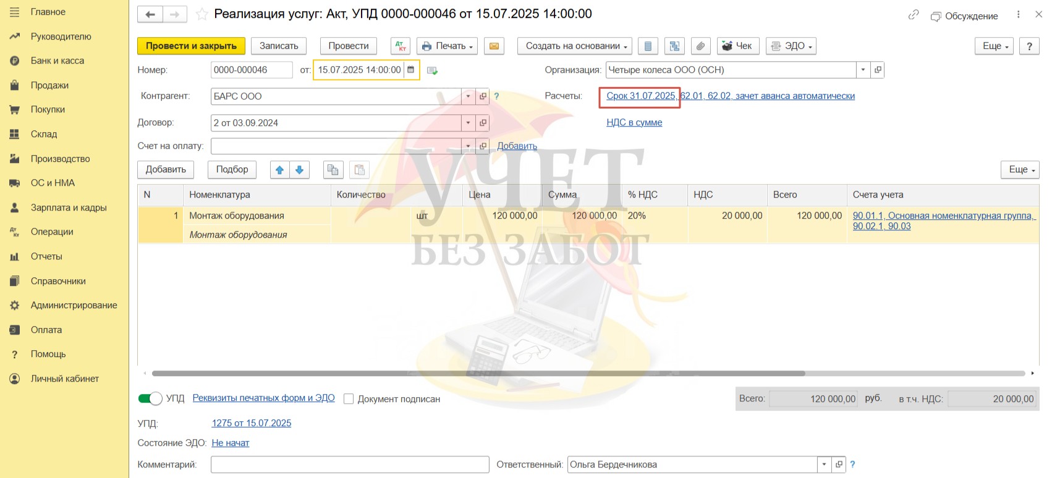Open the calendar picker in the date field

(x=410, y=70)
